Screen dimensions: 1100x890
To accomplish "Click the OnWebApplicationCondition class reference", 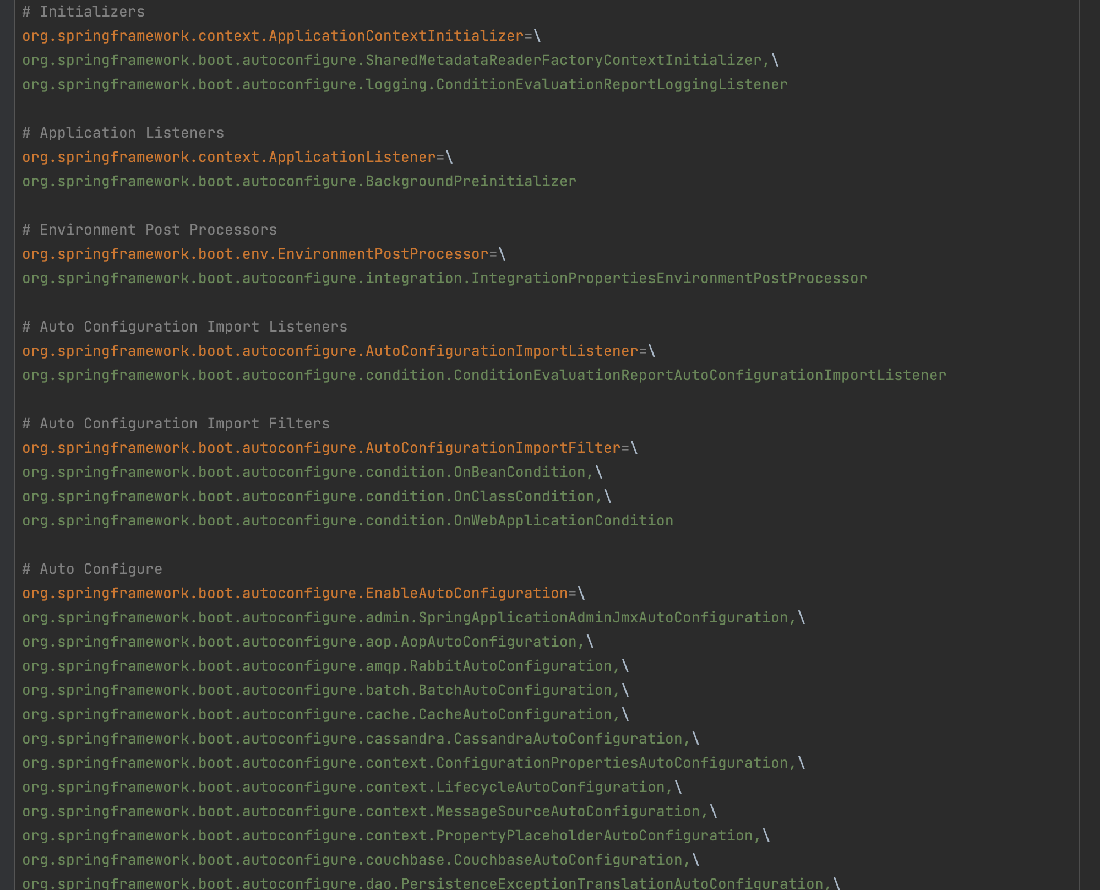I will (x=563, y=521).
